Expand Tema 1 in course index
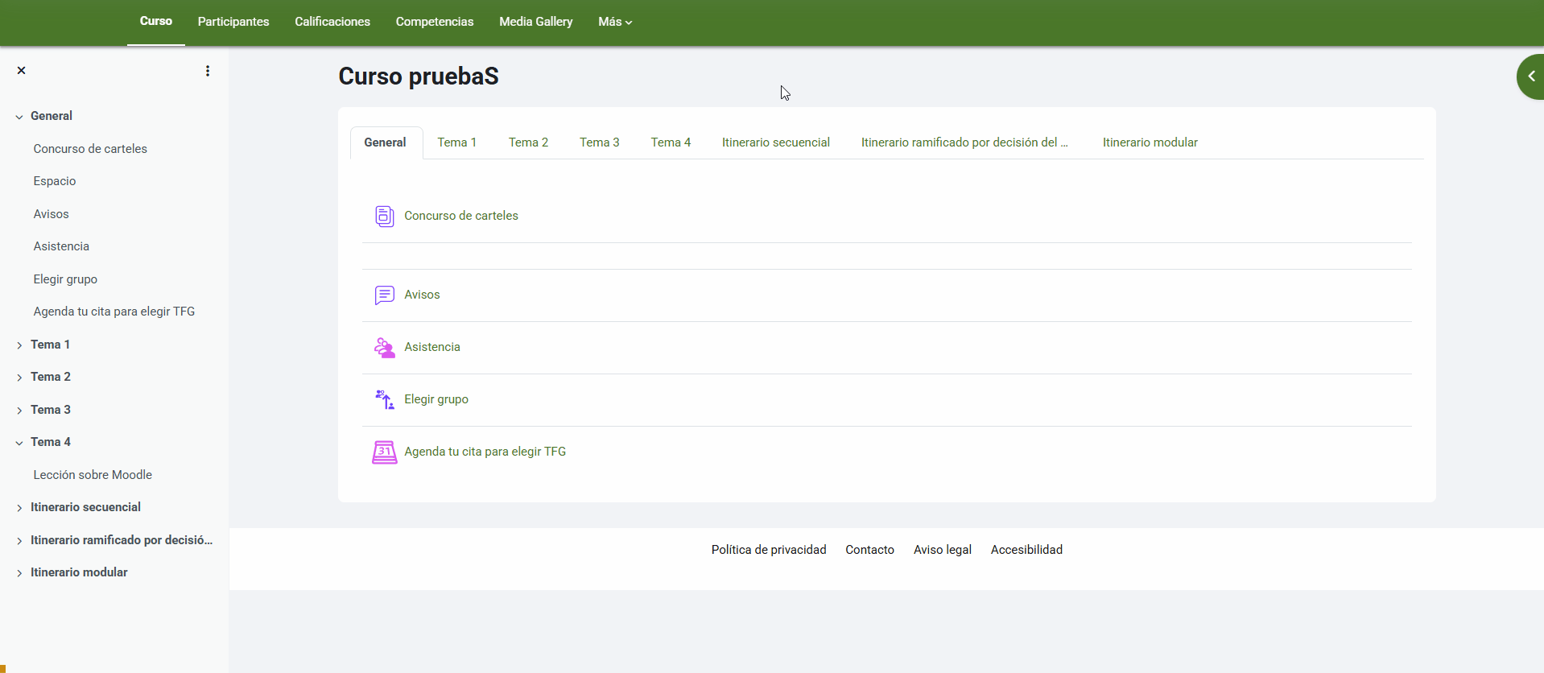This screenshot has width=1544, height=673. tap(19, 345)
